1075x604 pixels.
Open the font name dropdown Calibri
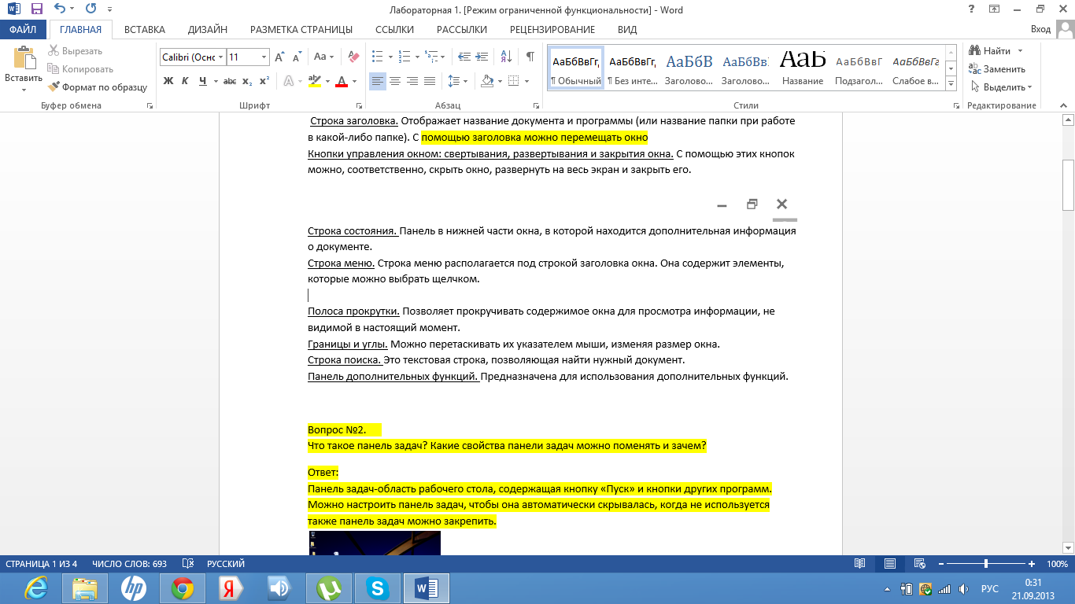[222, 57]
